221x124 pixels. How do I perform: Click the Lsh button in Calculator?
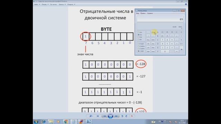148,48
